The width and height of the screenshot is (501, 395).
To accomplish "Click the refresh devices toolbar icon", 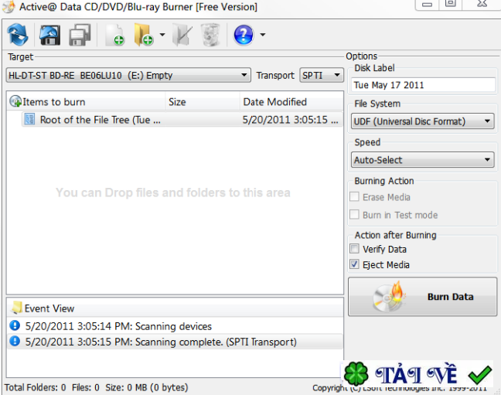I will (x=18, y=35).
